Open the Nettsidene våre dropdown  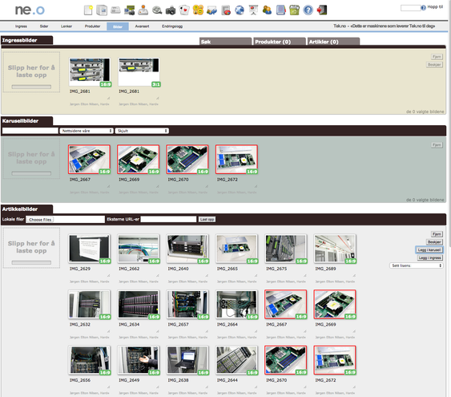tap(87, 131)
